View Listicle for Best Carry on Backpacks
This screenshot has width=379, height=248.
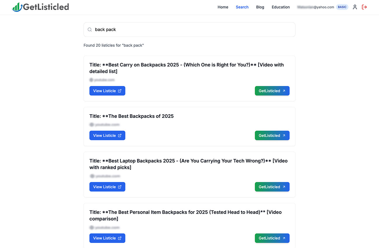(107, 91)
